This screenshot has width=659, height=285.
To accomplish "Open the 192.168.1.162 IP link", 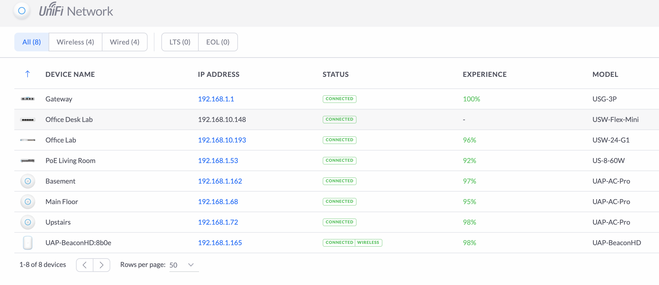I will (220, 181).
